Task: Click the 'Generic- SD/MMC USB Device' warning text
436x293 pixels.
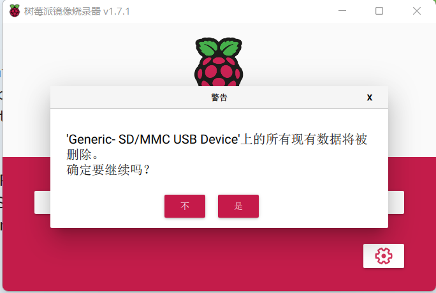Action: point(152,139)
